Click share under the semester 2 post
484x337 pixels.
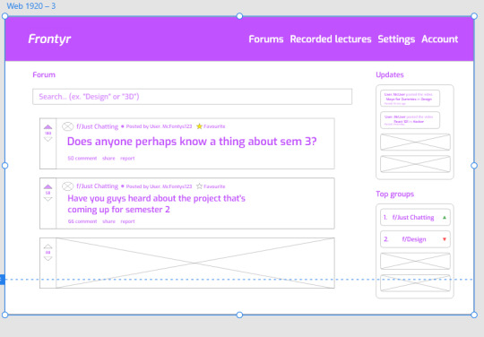(108, 221)
